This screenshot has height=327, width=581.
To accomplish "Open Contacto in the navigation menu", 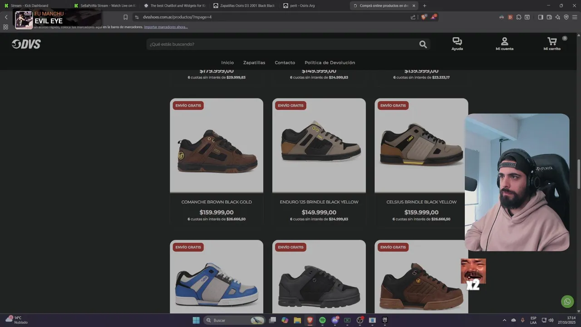I will [x=285, y=63].
